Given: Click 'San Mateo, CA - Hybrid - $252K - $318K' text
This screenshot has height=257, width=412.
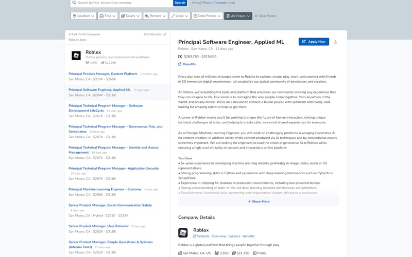Looking at the screenshot, I should 98,215.
